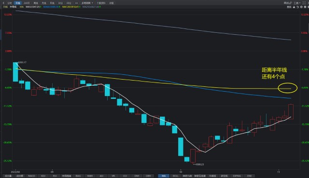Go back with the left arrow icon
Viewport: 309px width, 178px height.
3,3
